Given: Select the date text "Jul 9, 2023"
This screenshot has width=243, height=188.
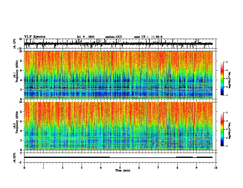Looking at the screenshot, I should pos(86,37).
